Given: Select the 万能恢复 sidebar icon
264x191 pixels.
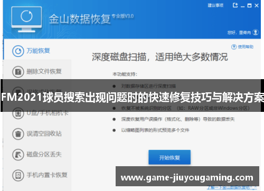Looking at the screenshot, I should point(18,51).
